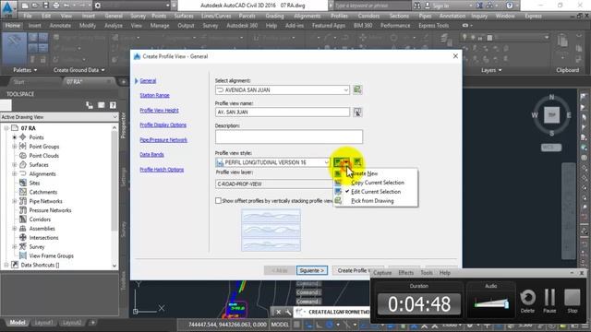Screen dimensions: 591x332
Task: Open the Annotate ribbon tab
Action: [x=60, y=26]
